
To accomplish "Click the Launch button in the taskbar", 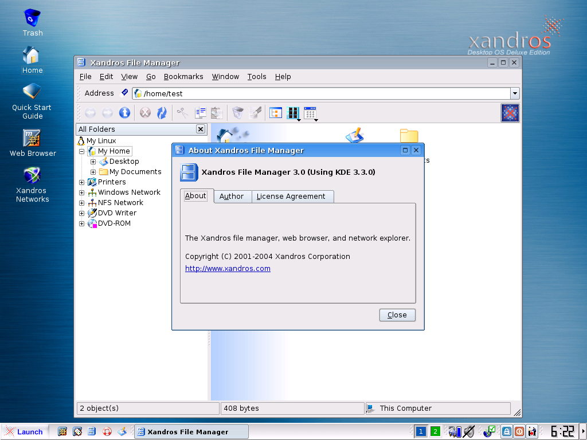I will coord(25,432).
